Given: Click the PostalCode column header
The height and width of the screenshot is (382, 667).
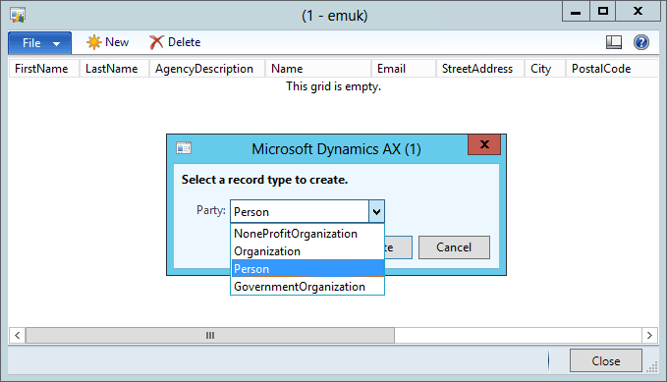Looking at the screenshot, I should point(611,69).
